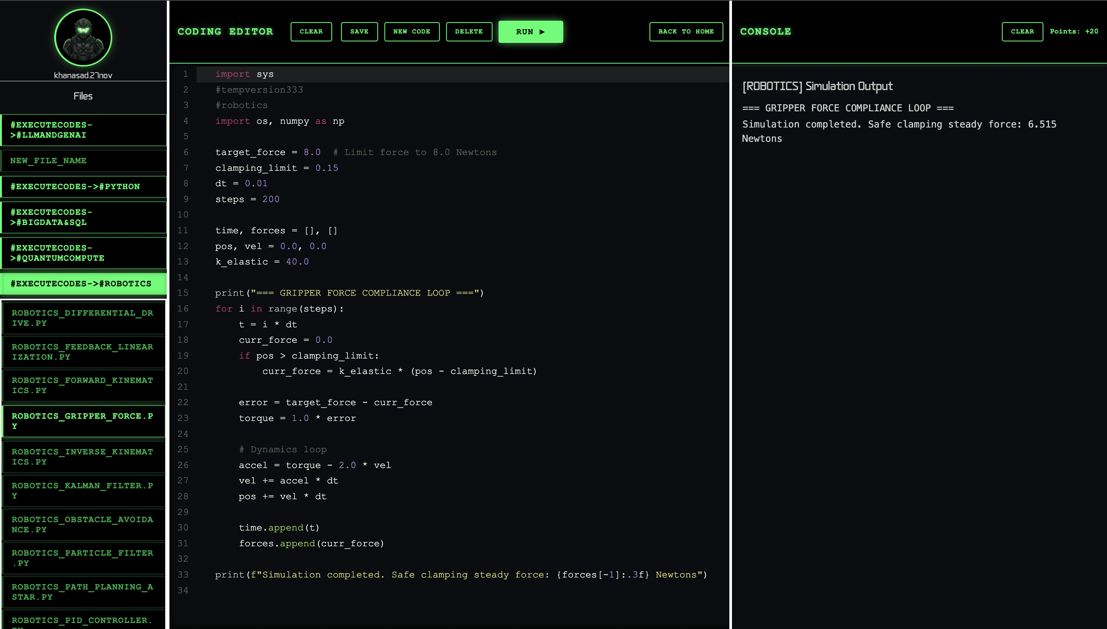Click 'import os, numpy as np' line
Screen dimensions: 1107x629
point(280,121)
